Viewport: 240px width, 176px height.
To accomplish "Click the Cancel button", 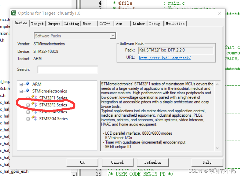I will [x=117, y=162].
